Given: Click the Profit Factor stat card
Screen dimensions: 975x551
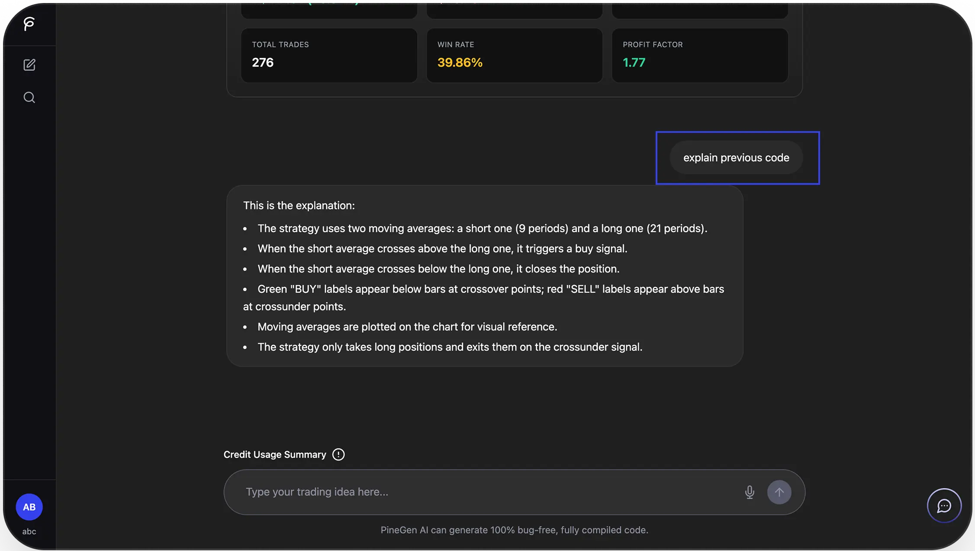Looking at the screenshot, I should click(700, 55).
